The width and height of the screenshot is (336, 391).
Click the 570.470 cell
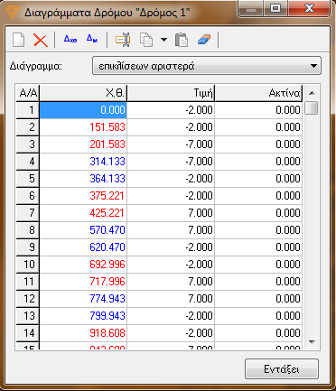click(83, 230)
